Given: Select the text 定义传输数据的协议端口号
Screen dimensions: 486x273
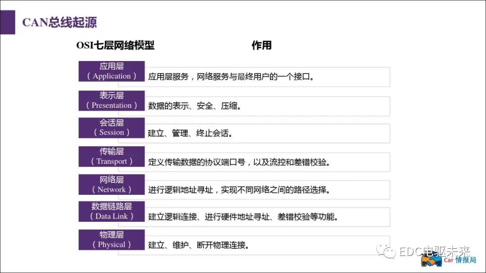Looking at the screenshot, I should point(197,162).
